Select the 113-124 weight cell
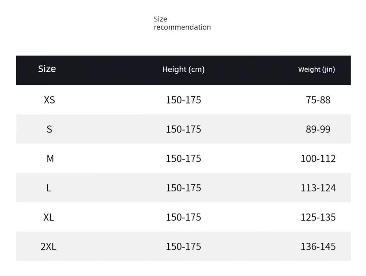The height and width of the screenshot is (276, 366). [x=318, y=188]
